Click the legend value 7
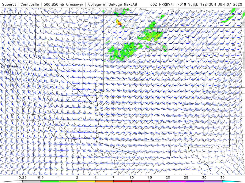245x183 pixels. click(113, 178)
